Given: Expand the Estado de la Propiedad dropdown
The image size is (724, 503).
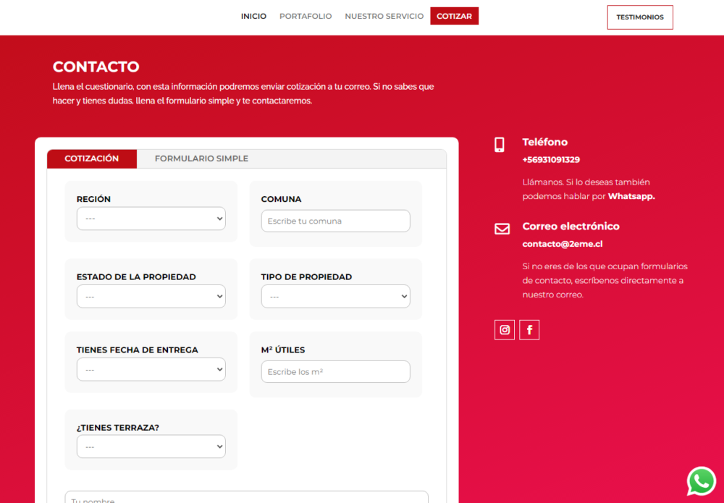Looking at the screenshot, I should coord(151,296).
